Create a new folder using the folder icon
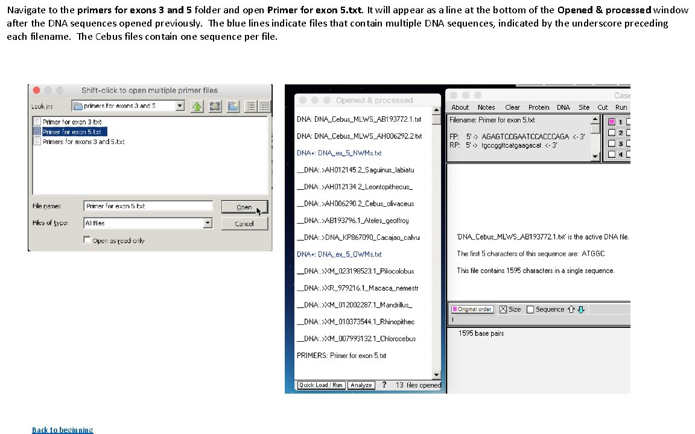Viewport: 695px width, 434px height. pos(233,106)
